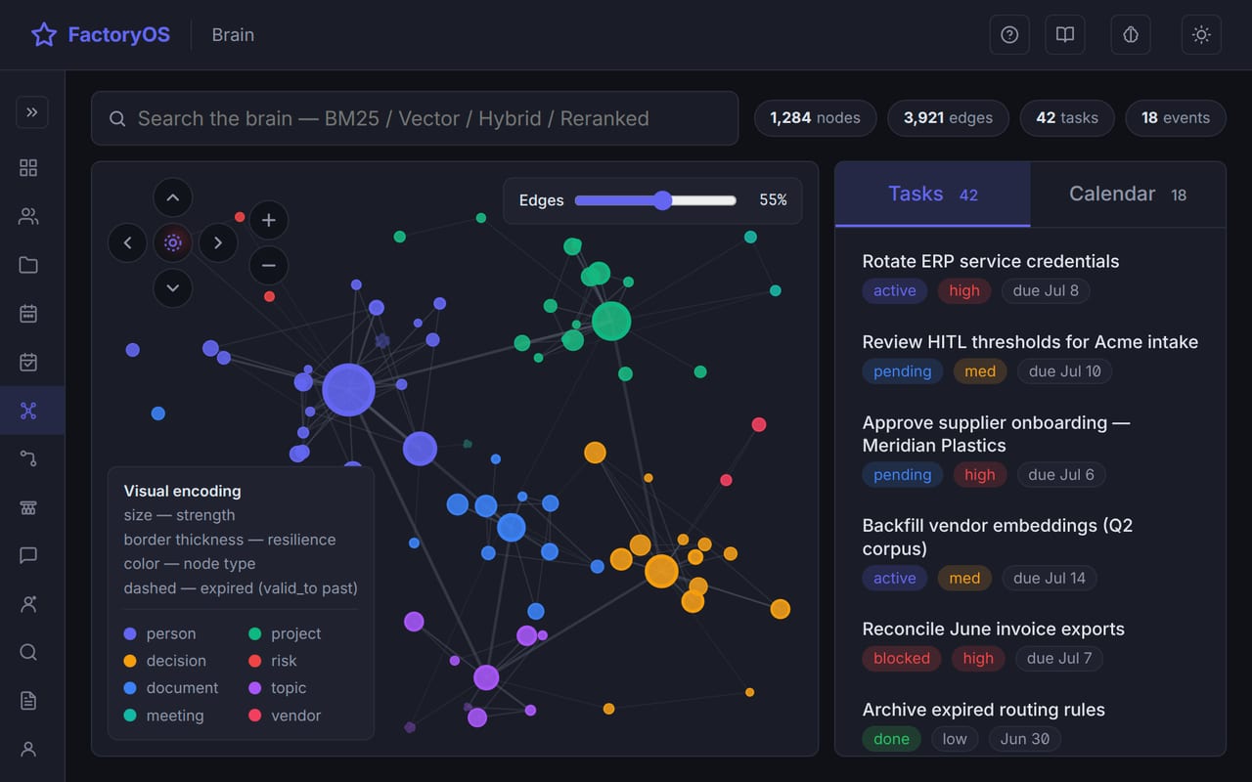
Task: Zoom in the graph with plus
Action: 269,220
